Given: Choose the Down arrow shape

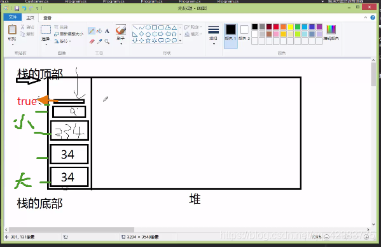Looking at the screenshot, I should (x=135, y=40).
